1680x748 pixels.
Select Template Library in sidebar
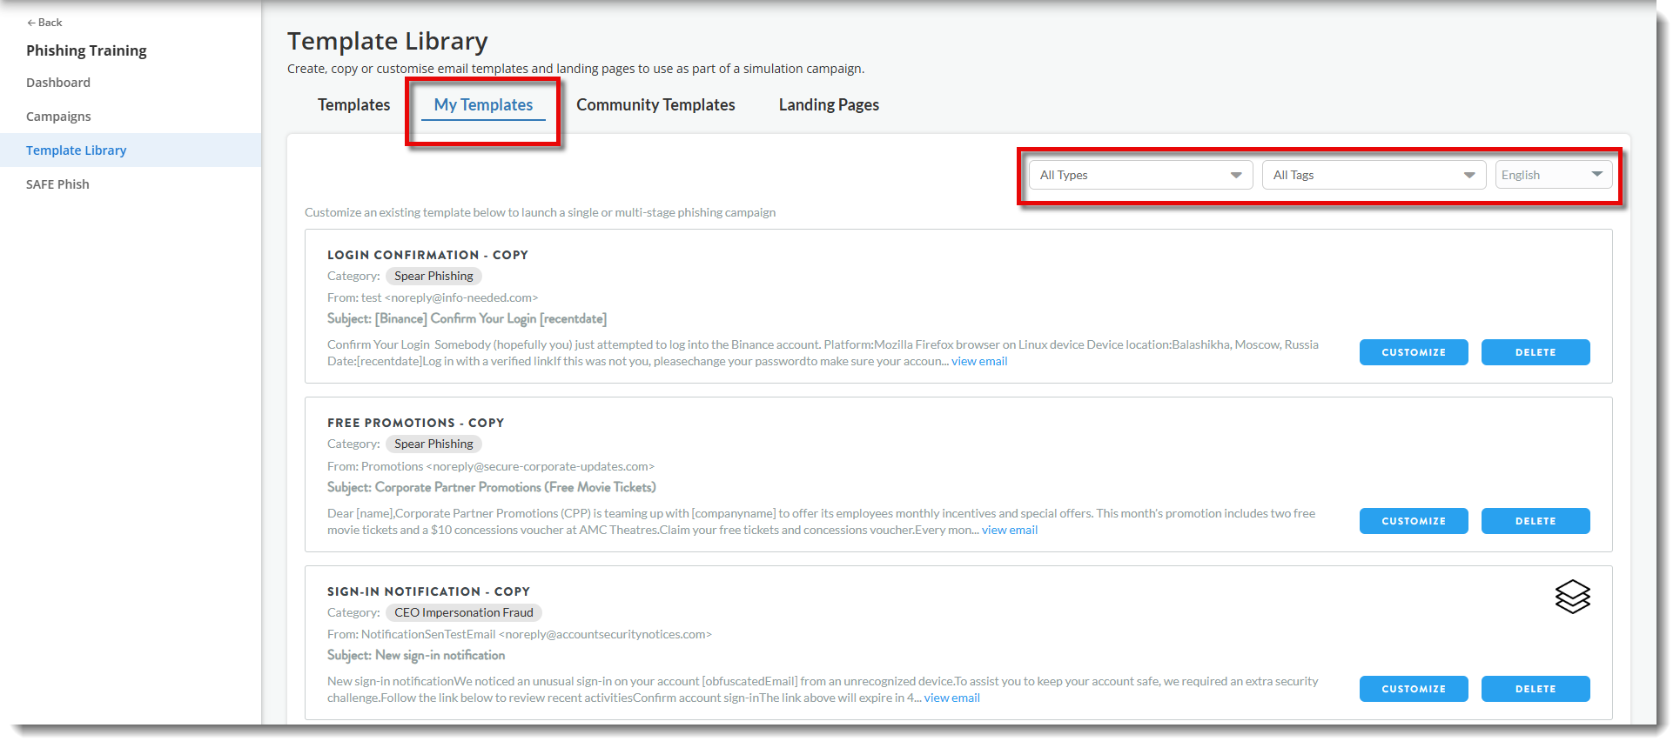coord(77,150)
